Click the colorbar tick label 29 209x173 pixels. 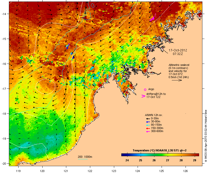pos(195,160)
